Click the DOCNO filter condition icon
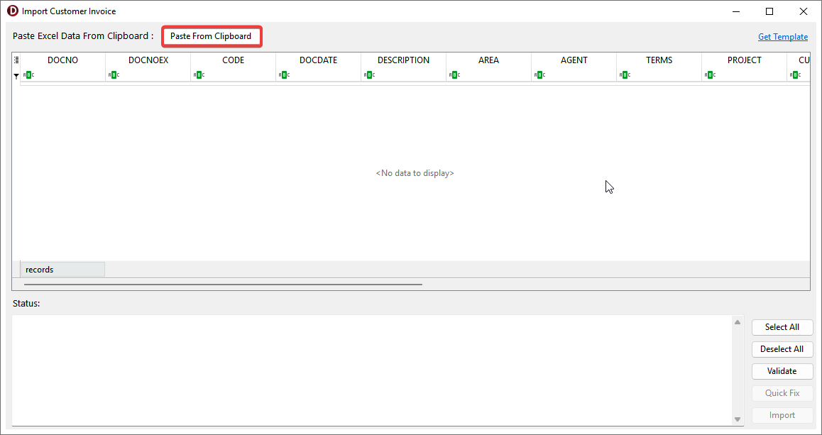This screenshot has width=822, height=435. (x=28, y=75)
